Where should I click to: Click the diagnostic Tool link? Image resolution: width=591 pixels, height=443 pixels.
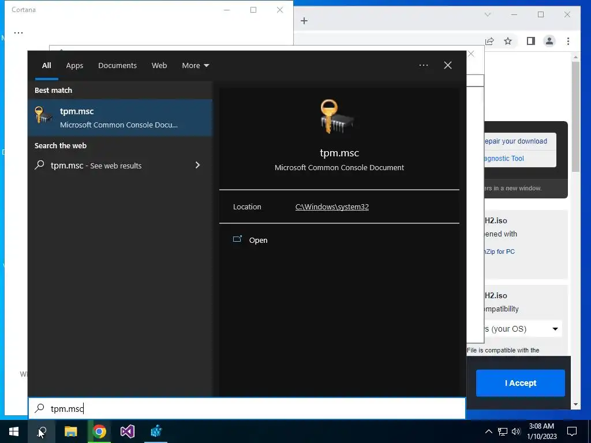(504, 159)
